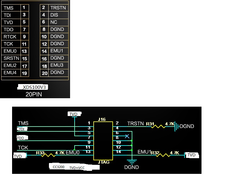Select the DGND cell beside pin 12 in table
The image size is (232, 185).
[58, 44]
